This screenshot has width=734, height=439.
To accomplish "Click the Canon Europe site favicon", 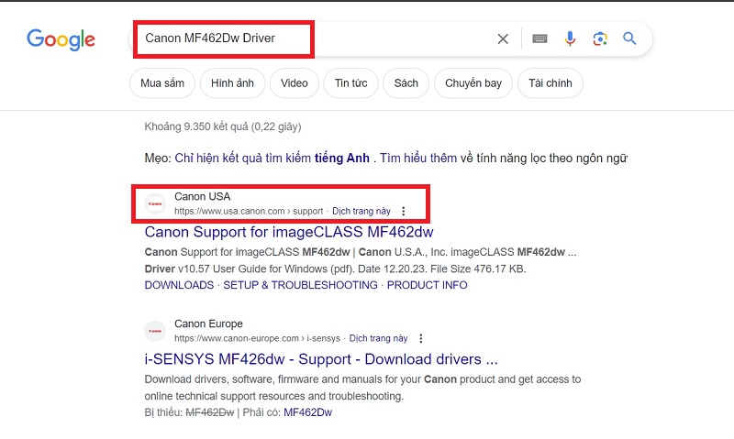I will [x=155, y=331].
